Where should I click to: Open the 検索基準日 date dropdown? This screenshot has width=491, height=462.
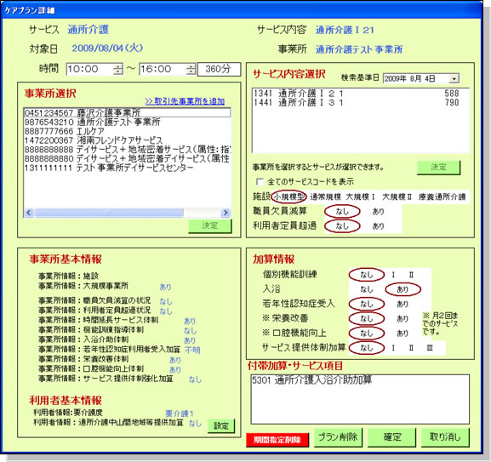454,78
